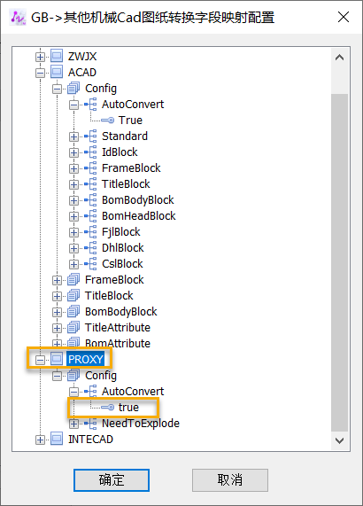Expand the ZWJX tree node
363x506 pixels.
point(40,57)
